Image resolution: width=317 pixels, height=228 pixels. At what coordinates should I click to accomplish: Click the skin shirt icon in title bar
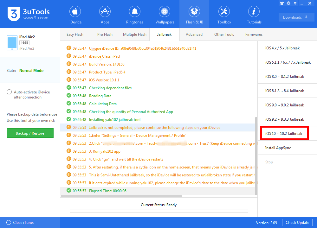281,3
